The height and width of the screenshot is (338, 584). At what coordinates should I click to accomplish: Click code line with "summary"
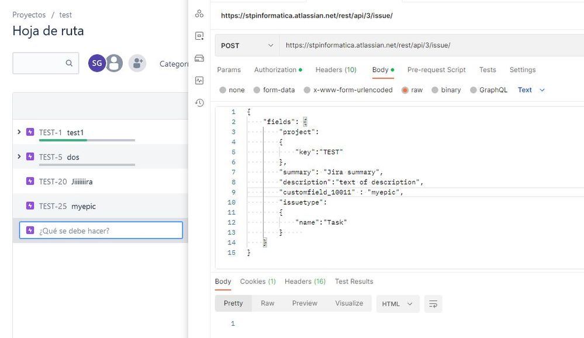pyautogui.click(x=331, y=172)
